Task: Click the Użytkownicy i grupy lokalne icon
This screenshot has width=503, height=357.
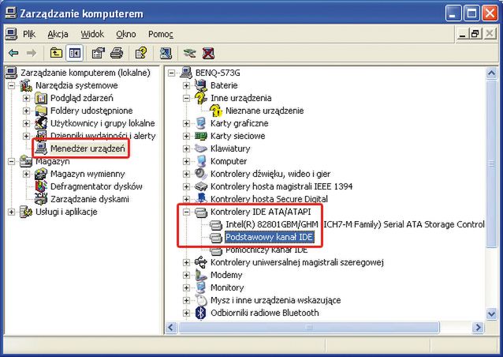Action: coord(41,123)
